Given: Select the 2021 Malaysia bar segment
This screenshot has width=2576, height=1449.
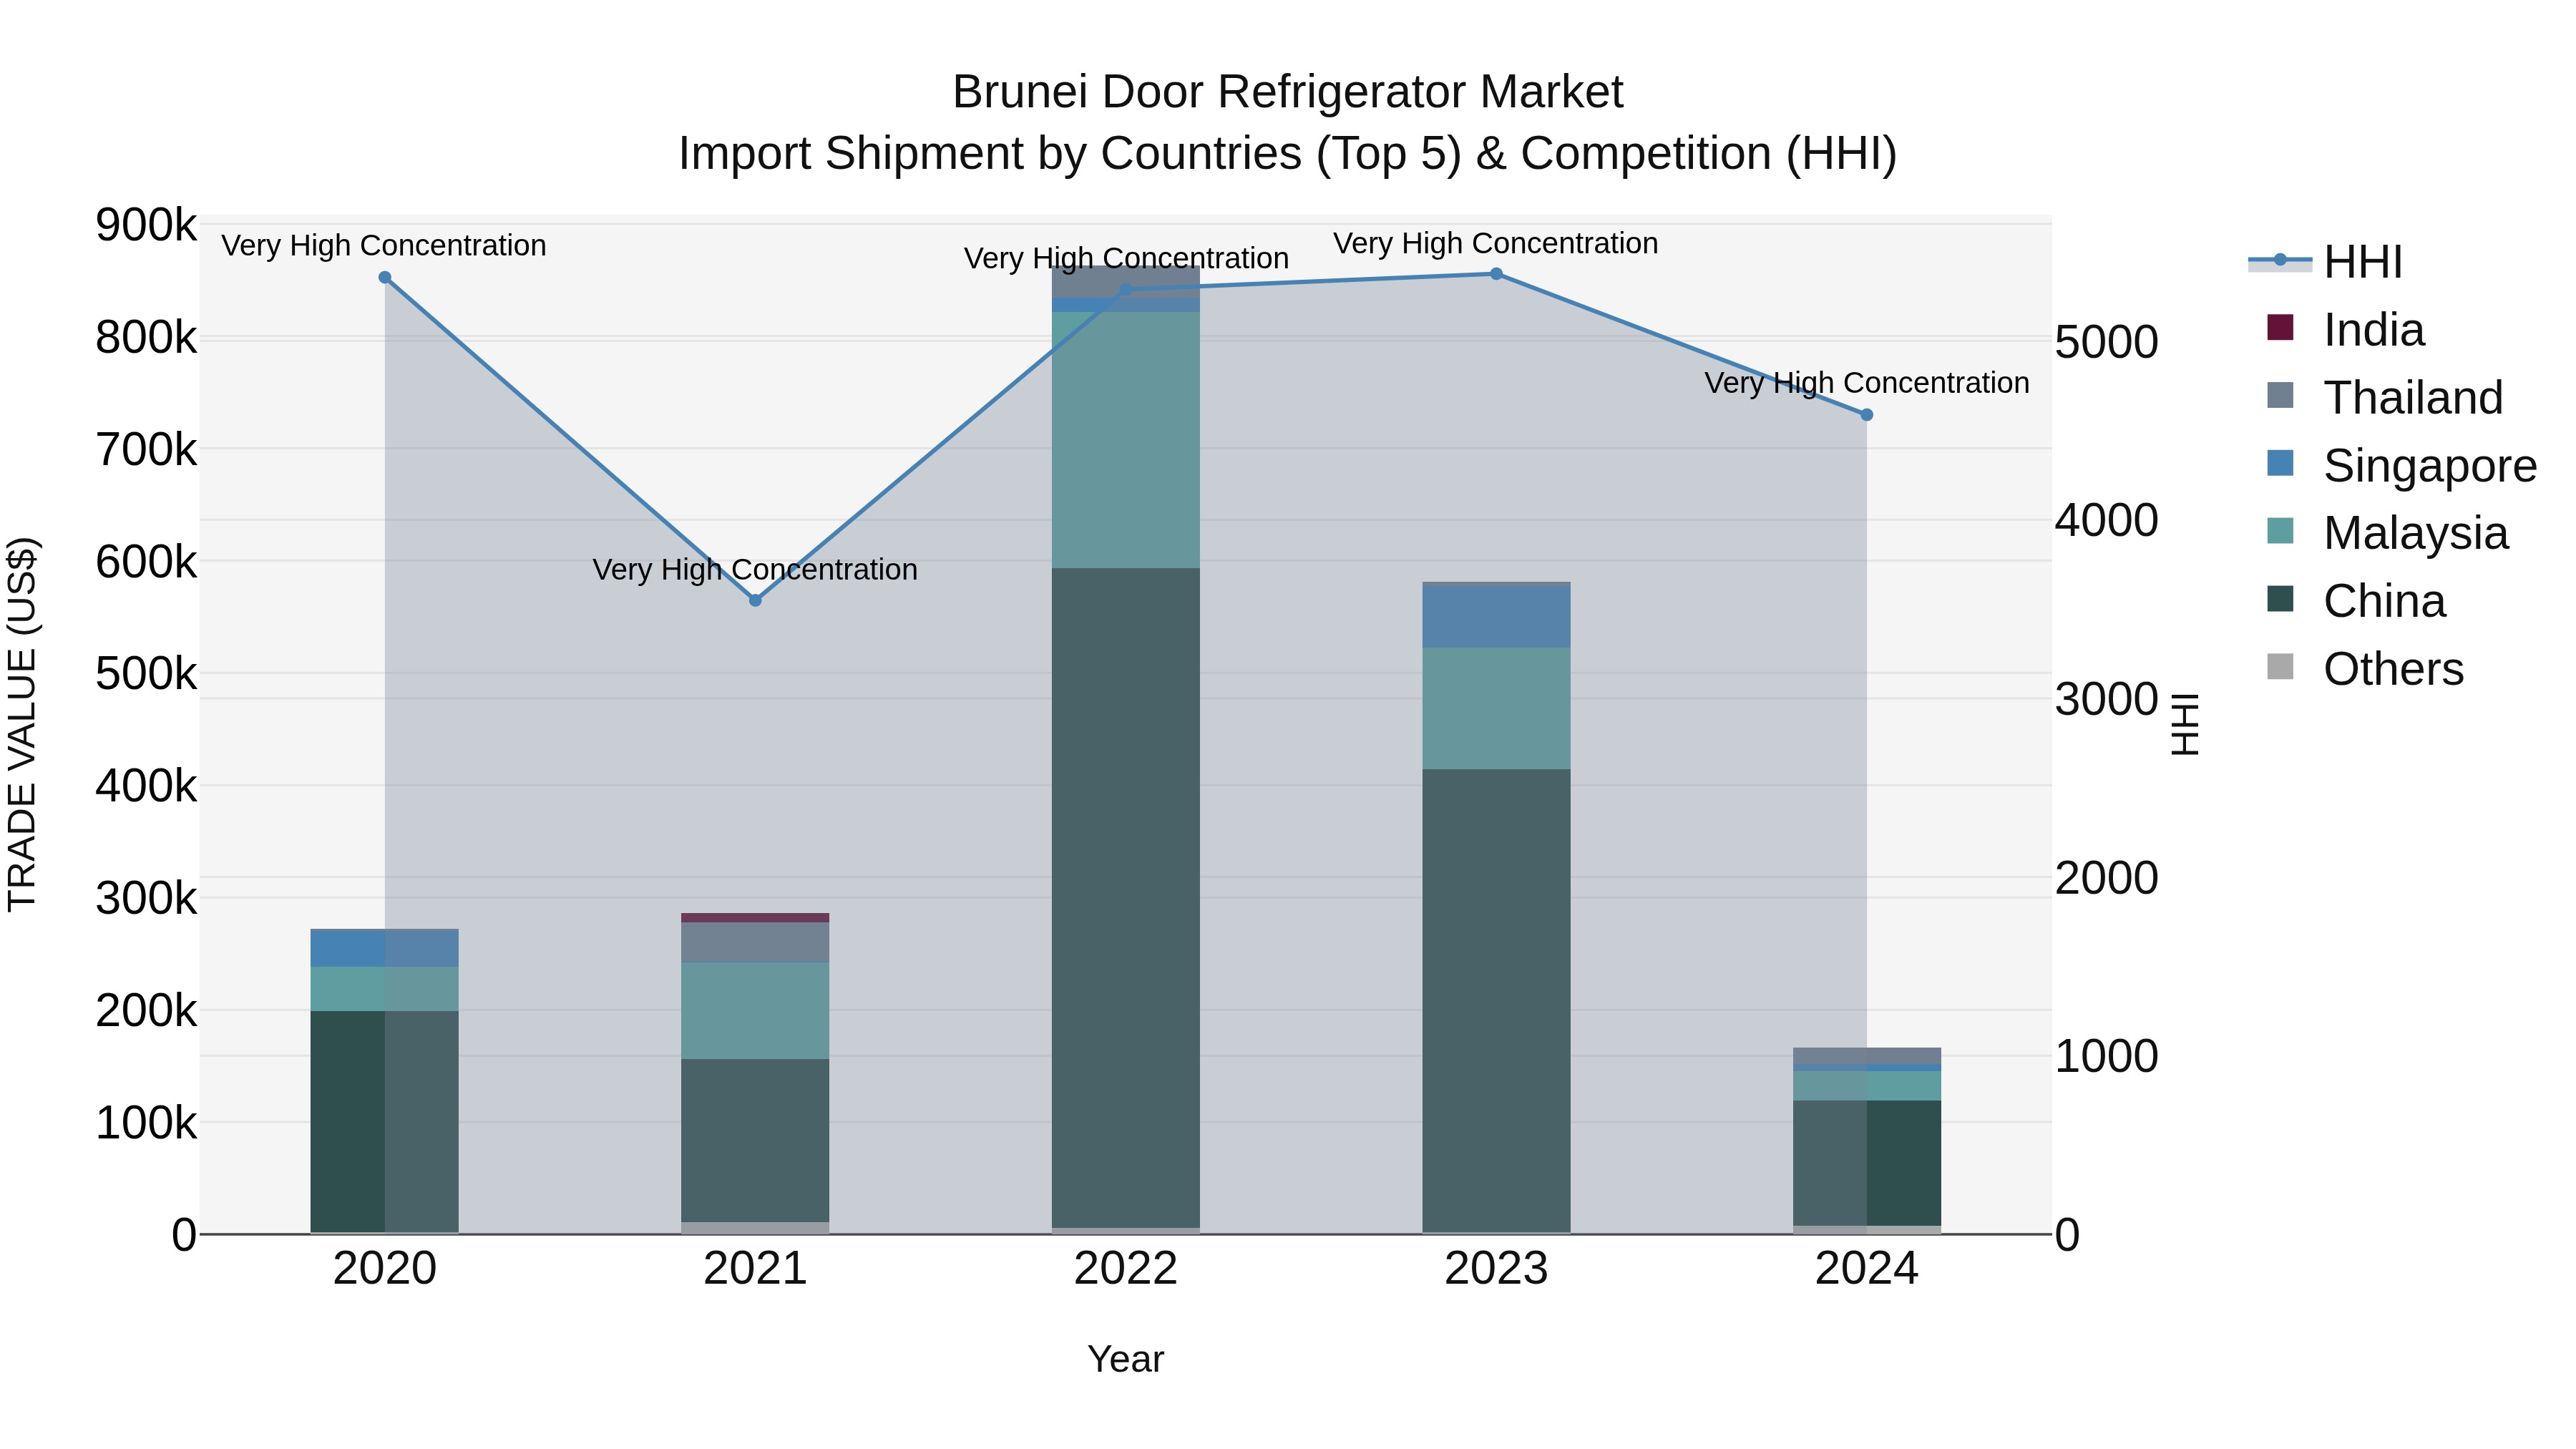Looking at the screenshot, I should [x=755, y=1011].
